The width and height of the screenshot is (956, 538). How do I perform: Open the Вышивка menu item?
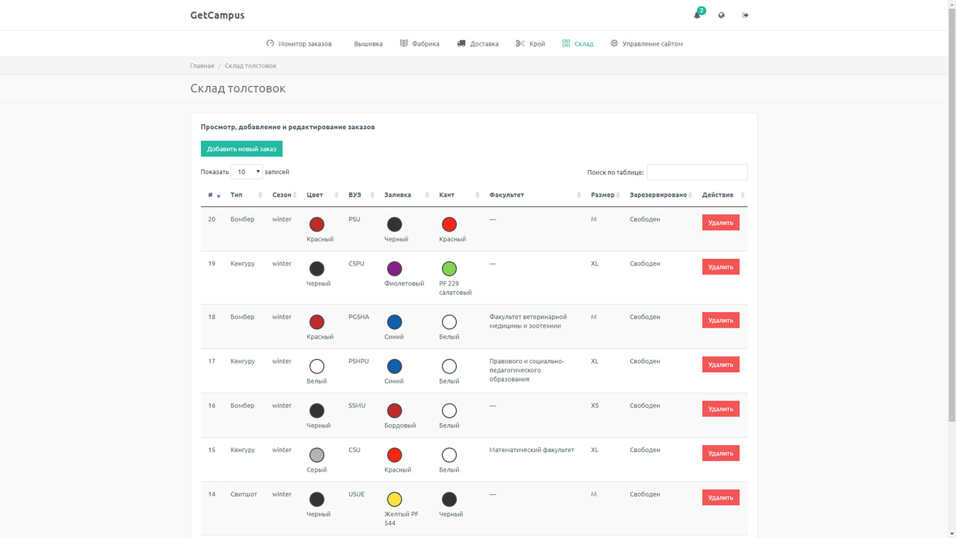pos(368,44)
